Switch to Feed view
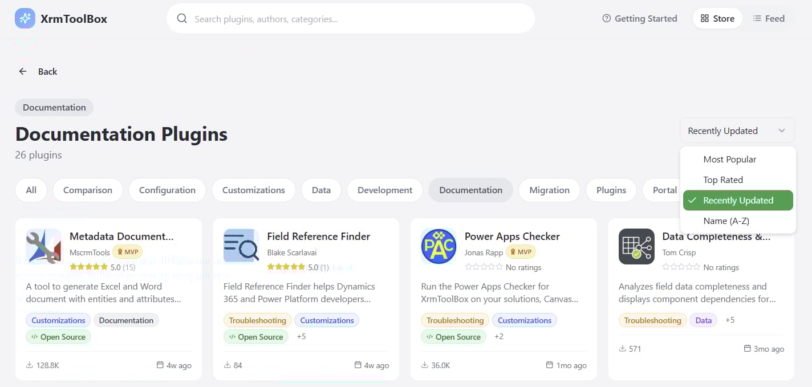812x387 pixels. coord(768,18)
